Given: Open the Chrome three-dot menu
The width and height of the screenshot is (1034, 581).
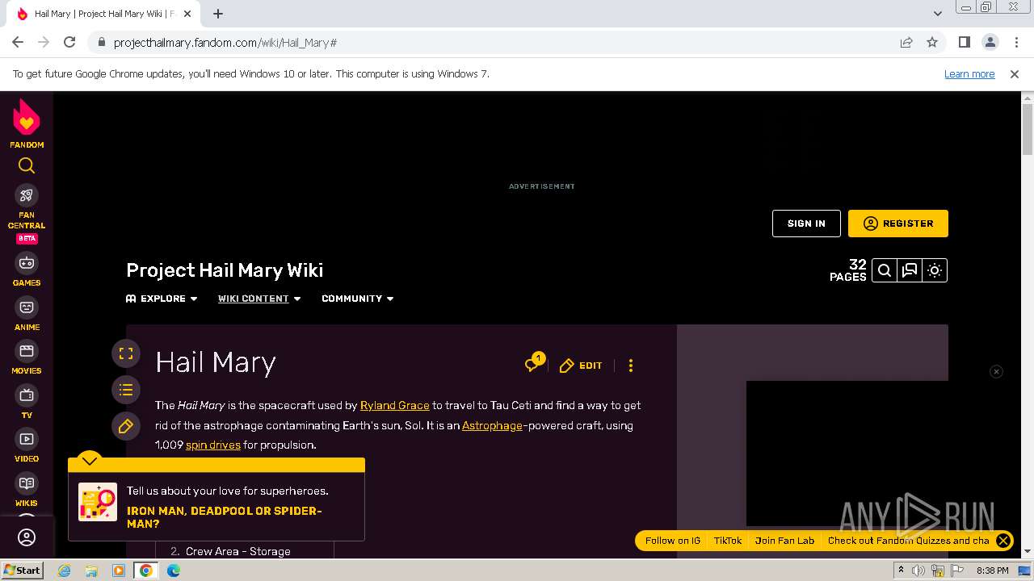Looking at the screenshot, I should tap(1015, 42).
